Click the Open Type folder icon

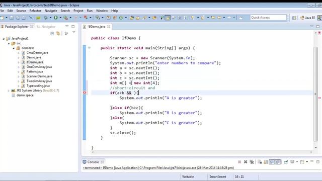point(132,18)
